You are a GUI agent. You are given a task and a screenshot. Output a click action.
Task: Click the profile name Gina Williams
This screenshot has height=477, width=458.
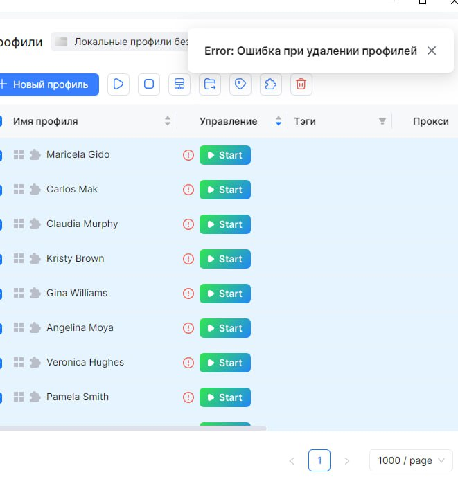click(x=77, y=293)
